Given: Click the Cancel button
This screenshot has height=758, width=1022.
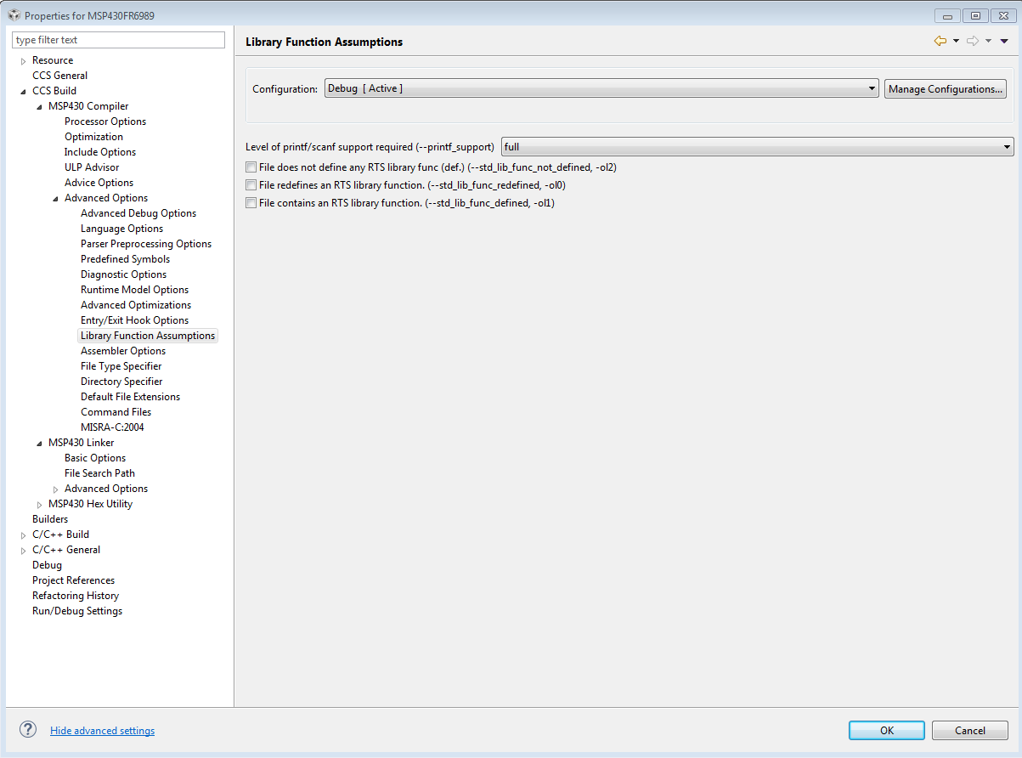Looking at the screenshot, I should (x=969, y=731).
